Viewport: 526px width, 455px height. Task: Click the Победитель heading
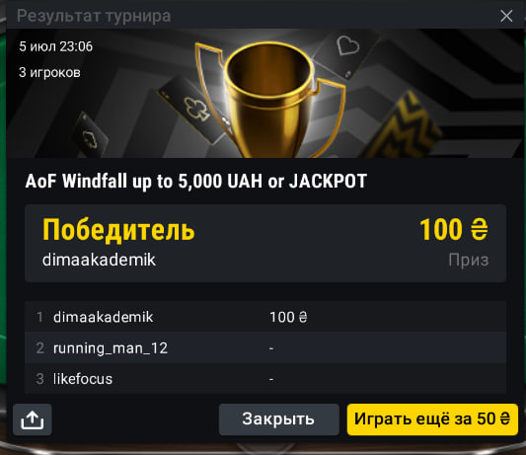(118, 230)
